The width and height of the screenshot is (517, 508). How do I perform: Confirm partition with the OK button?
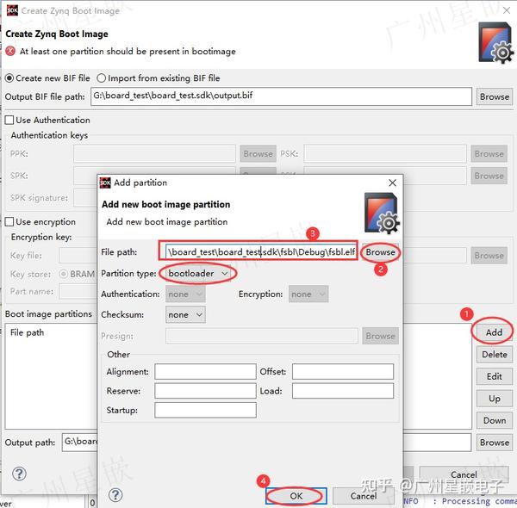coord(296,496)
